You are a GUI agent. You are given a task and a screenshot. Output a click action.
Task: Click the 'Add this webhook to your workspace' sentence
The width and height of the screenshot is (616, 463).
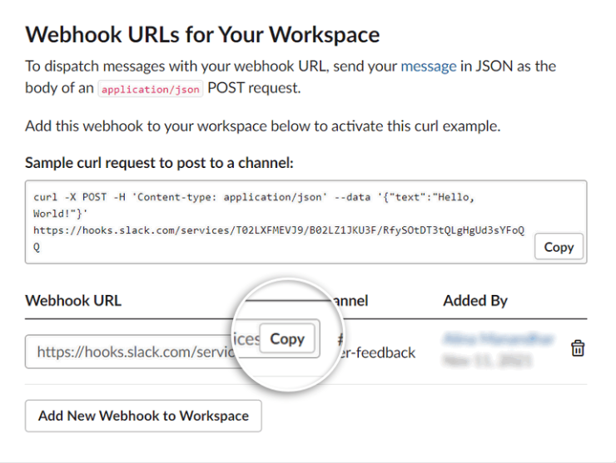click(x=263, y=126)
